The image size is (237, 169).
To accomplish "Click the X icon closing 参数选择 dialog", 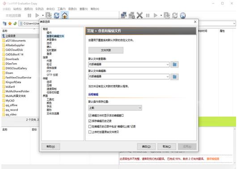I will (x=195, y=22).
